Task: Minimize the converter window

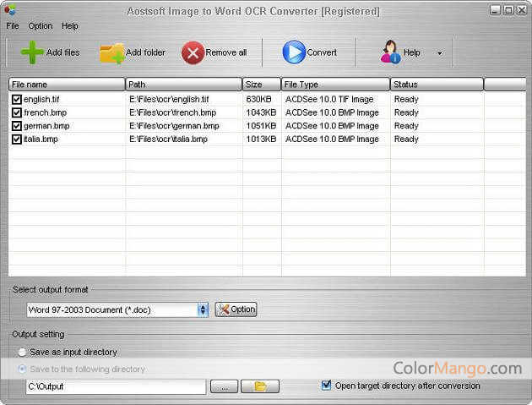Action: [496, 10]
